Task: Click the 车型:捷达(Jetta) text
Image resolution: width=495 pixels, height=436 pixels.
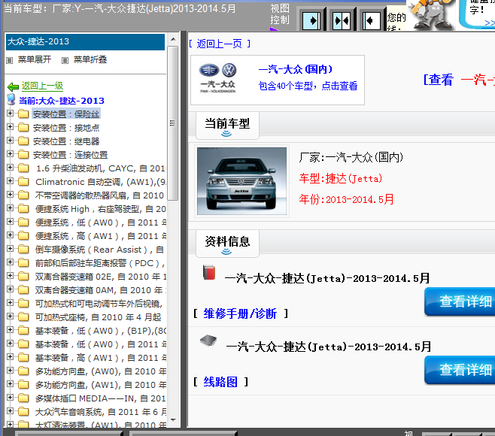Action: tap(341, 179)
